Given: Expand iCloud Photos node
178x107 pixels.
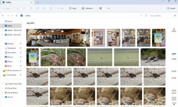Looking at the screenshot, I should tap(2, 93).
